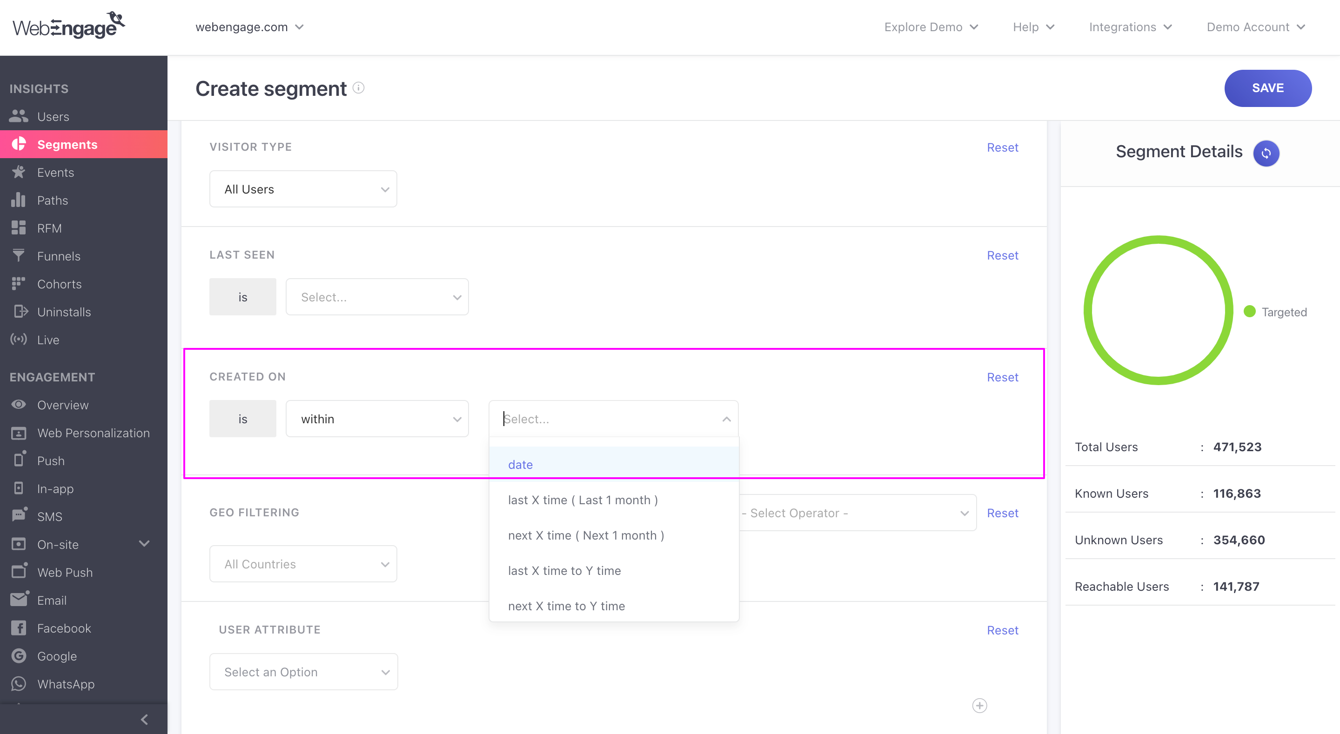Open the Paths analysis section
Screen dimensions: 1340x734
pos(53,200)
